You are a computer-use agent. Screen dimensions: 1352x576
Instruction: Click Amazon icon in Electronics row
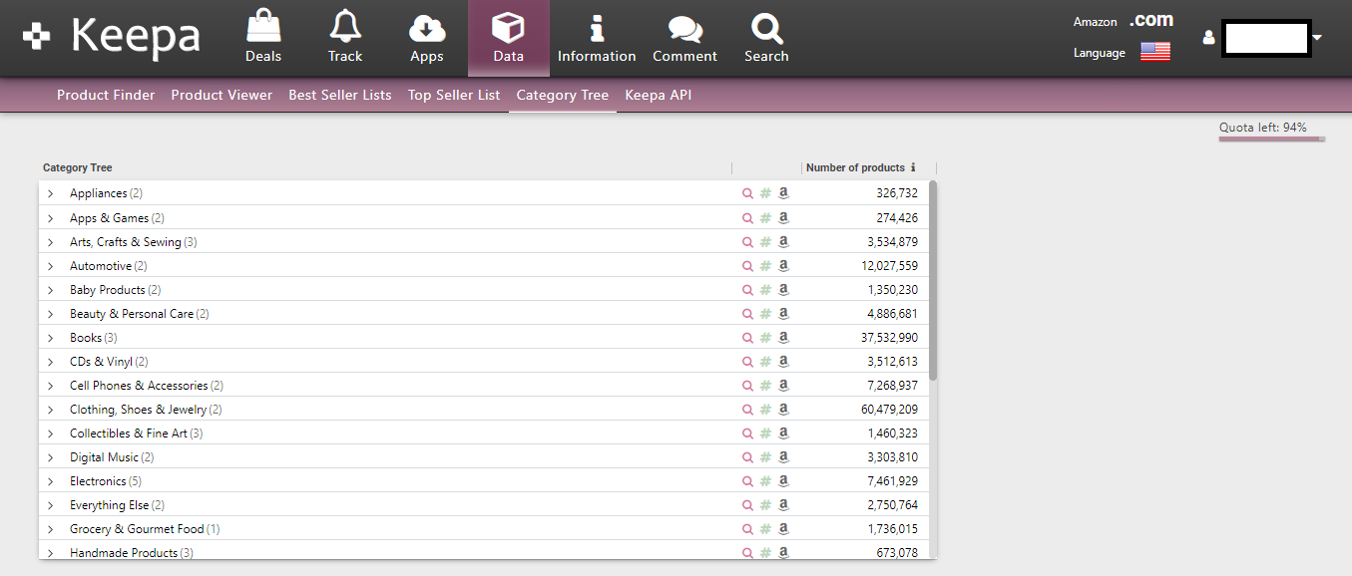pyautogui.click(x=783, y=480)
